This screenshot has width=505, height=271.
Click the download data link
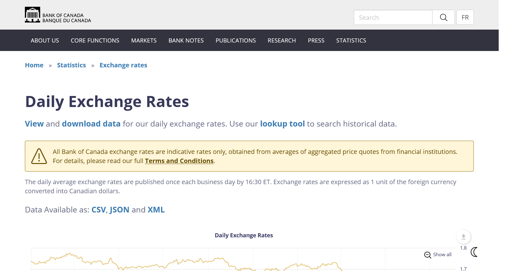(91, 124)
